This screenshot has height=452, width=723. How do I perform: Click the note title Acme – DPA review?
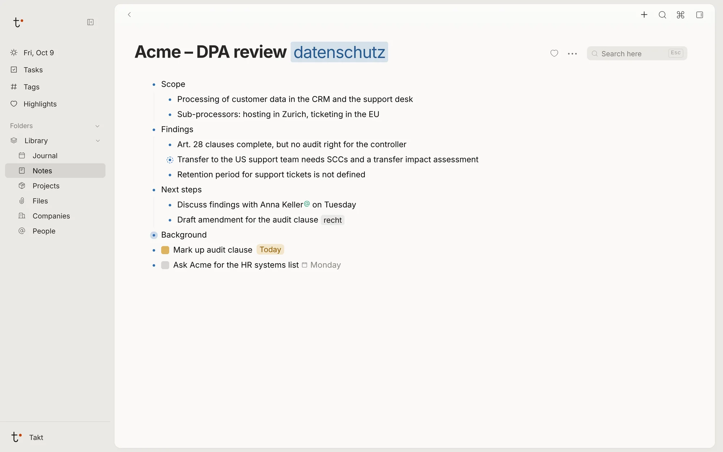click(x=210, y=52)
